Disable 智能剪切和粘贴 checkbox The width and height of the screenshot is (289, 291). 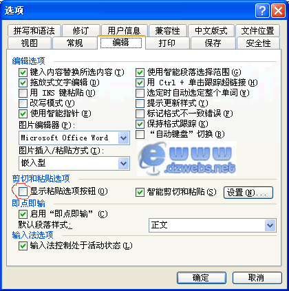(x=140, y=192)
